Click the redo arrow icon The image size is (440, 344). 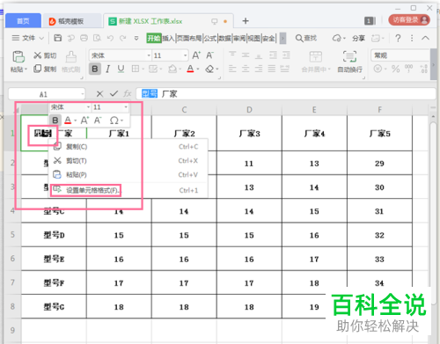123,38
